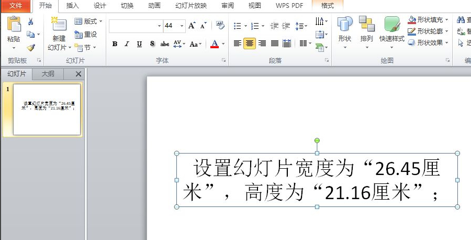Viewport: 471px width, 240px height.
Task: Open the 字体 font dialog launcher
Action: [x=224, y=60]
